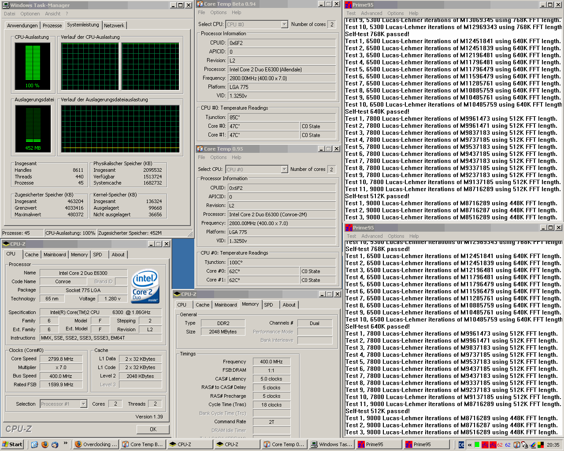Open Ansicht menu in Task-Manager
Image resolution: width=564 pixels, height=451 pixels.
[53, 14]
